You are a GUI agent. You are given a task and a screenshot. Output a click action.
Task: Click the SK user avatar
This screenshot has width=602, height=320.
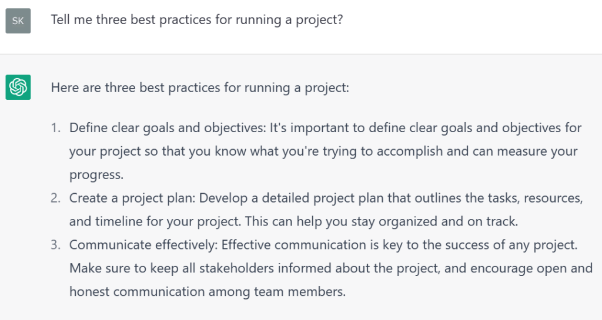[x=18, y=21]
